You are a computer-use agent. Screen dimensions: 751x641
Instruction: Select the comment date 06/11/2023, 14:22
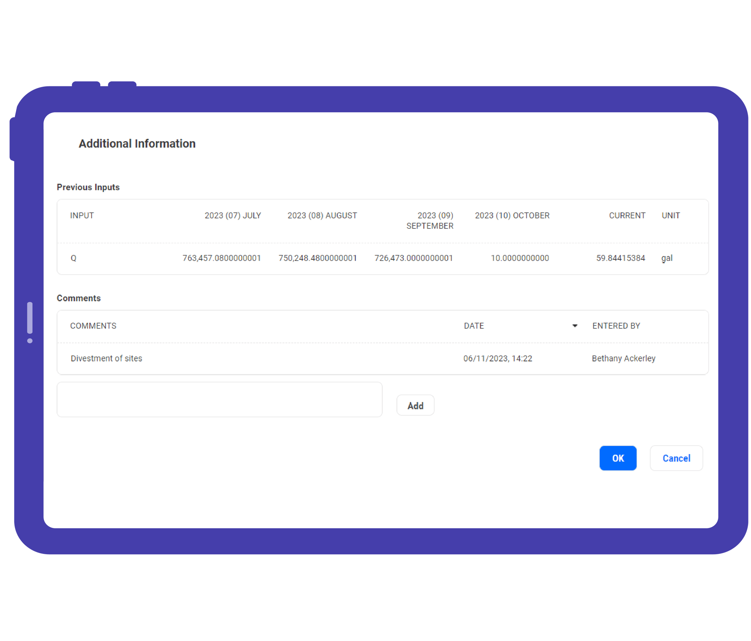[x=498, y=358]
